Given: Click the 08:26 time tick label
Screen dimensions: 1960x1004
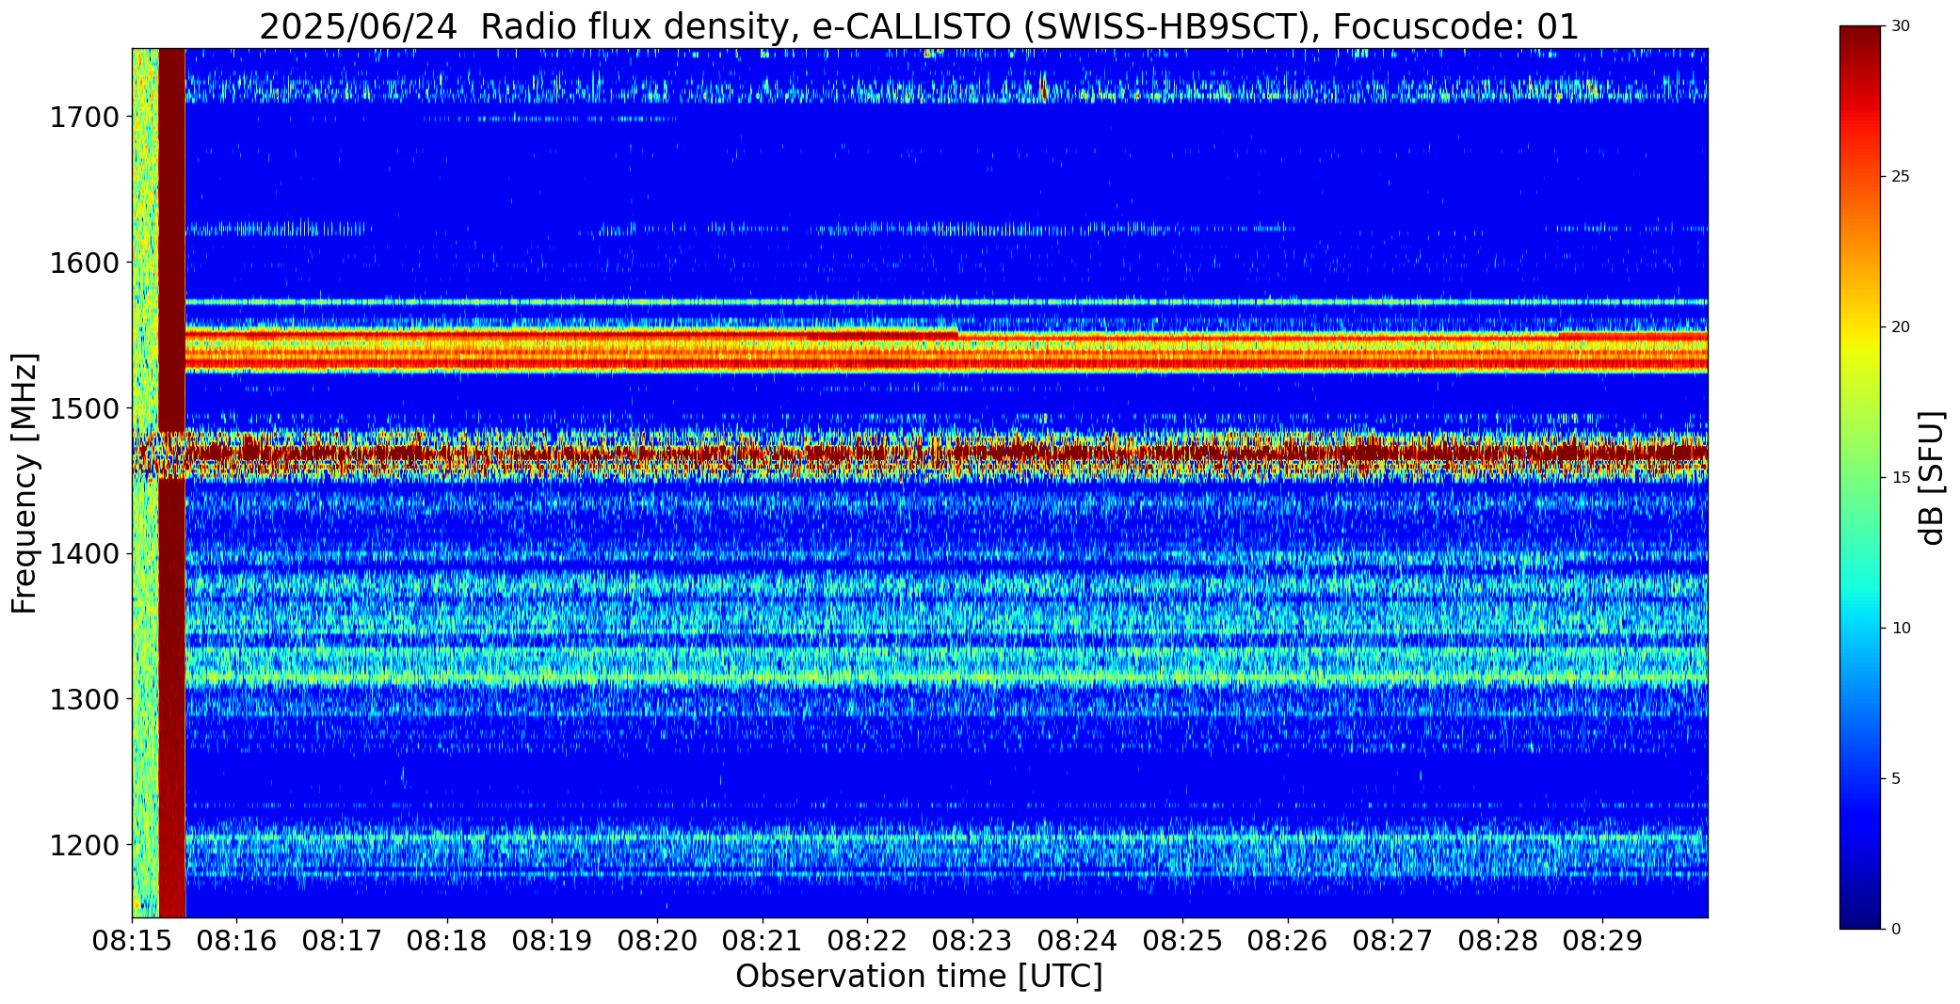Looking at the screenshot, I should [1288, 941].
